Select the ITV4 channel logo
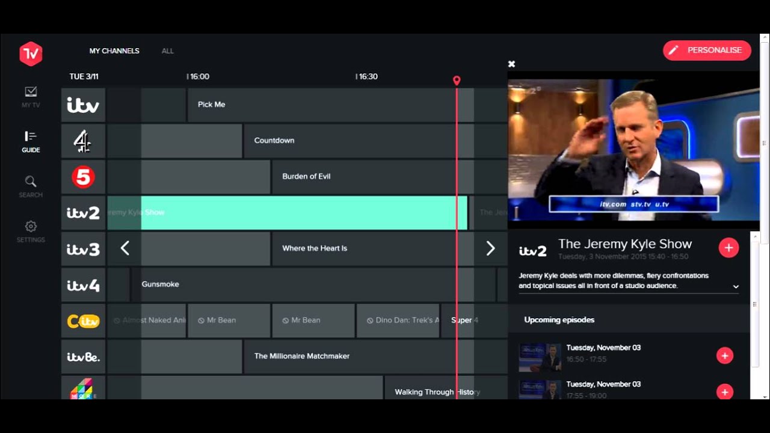The image size is (770, 433). 83,285
